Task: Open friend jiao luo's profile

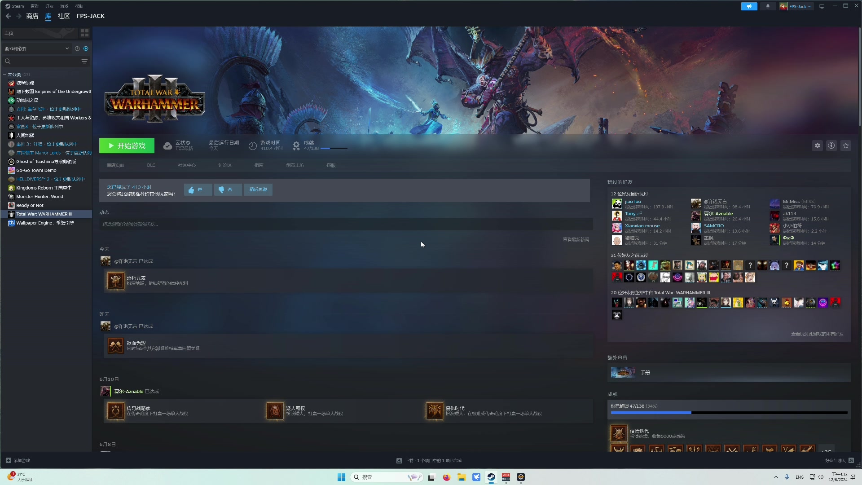Action: point(633,202)
